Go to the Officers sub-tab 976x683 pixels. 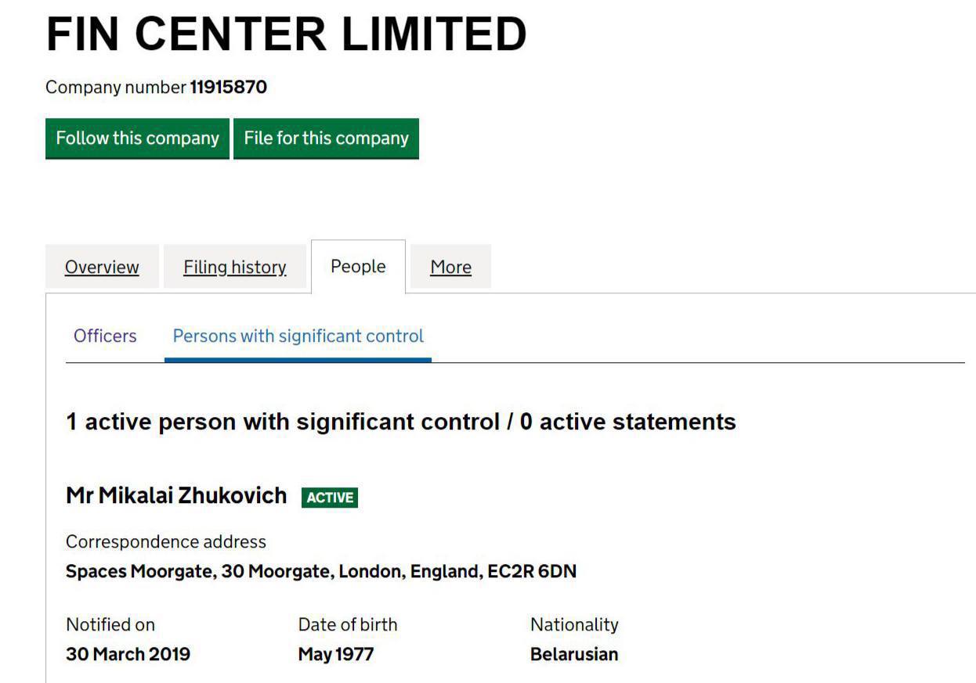(x=105, y=336)
